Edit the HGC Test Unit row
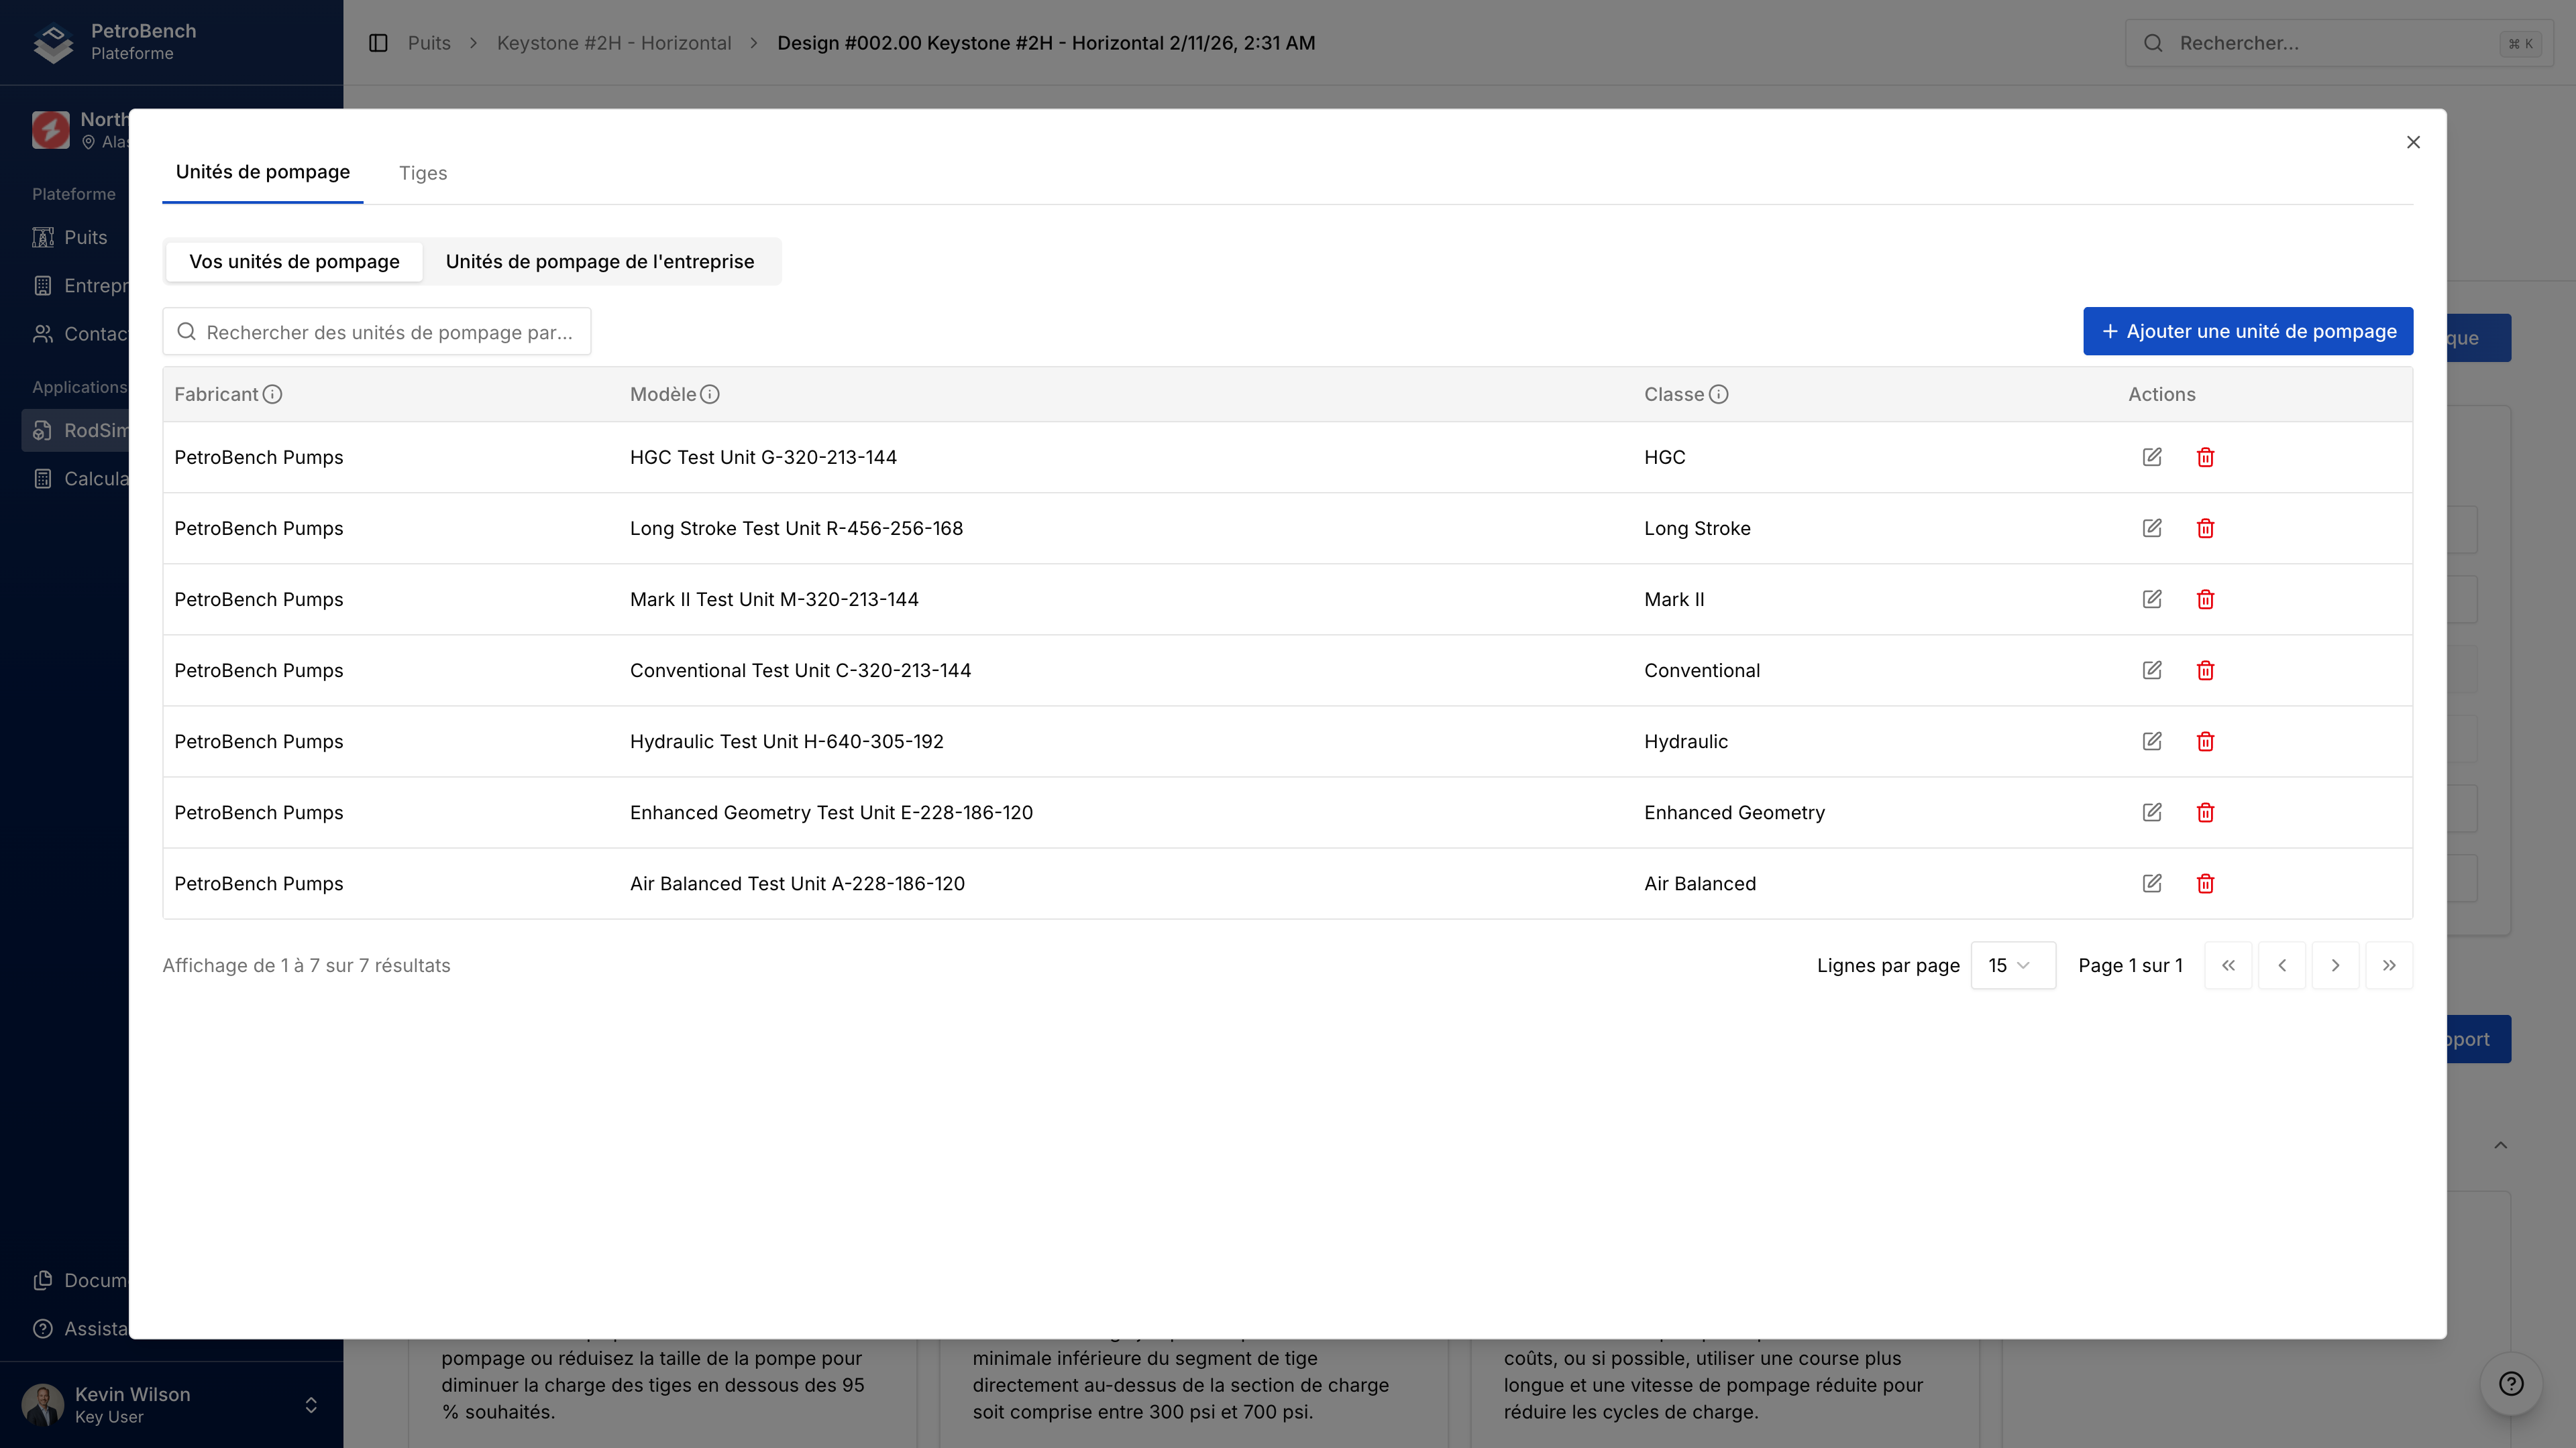2576x1448 pixels. pos(2152,457)
